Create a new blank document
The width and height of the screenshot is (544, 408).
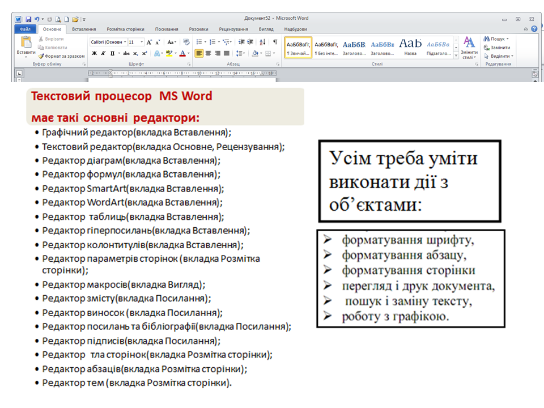[x=66, y=19]
